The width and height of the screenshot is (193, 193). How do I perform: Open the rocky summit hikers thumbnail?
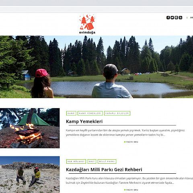tap(30, 175)
